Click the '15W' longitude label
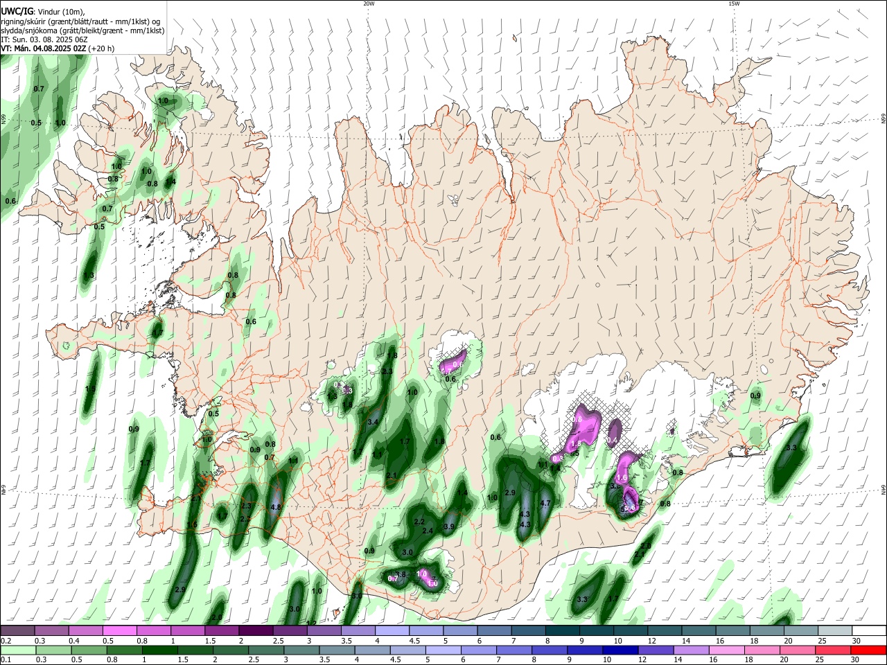Viewport: 887px width, 665px height. [734, 3]
